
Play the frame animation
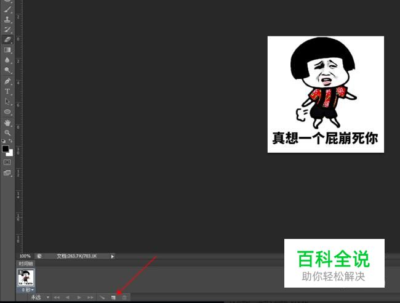pyautogui.click(x=79, y=297)
